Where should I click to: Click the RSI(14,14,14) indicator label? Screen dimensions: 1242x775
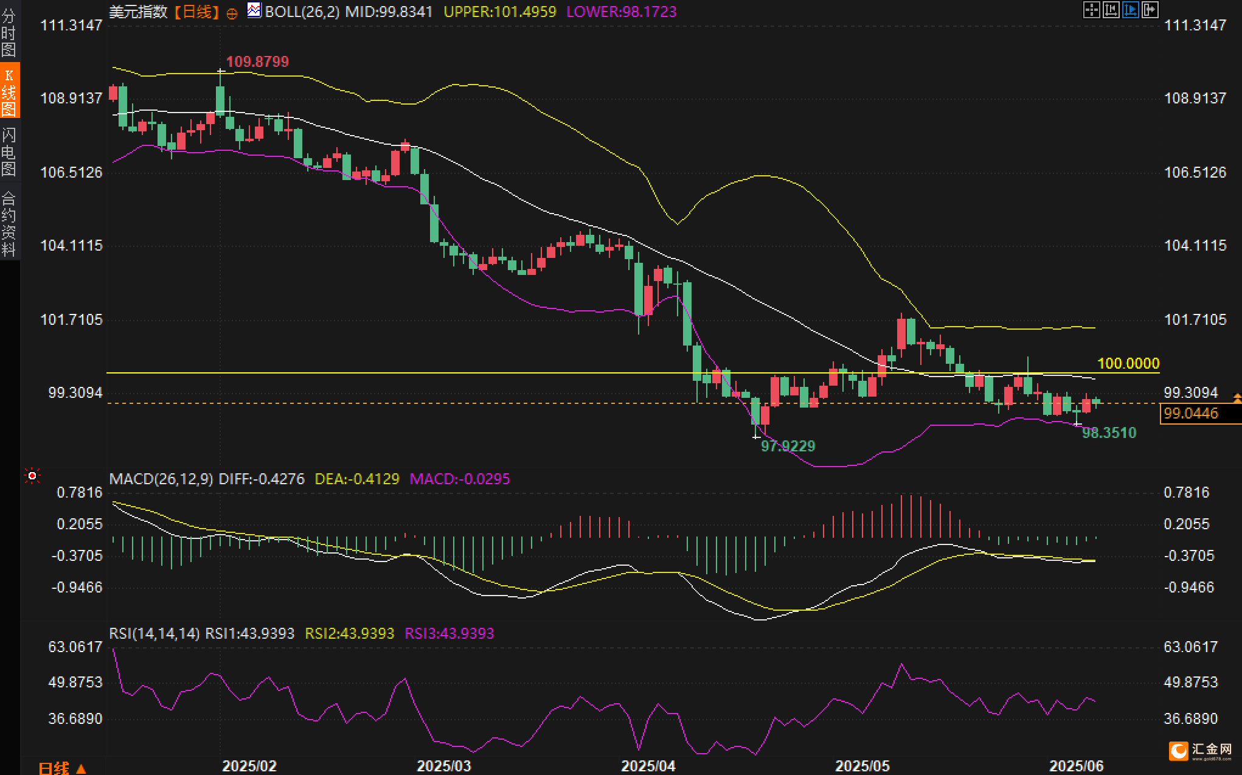tap(154, 633)
